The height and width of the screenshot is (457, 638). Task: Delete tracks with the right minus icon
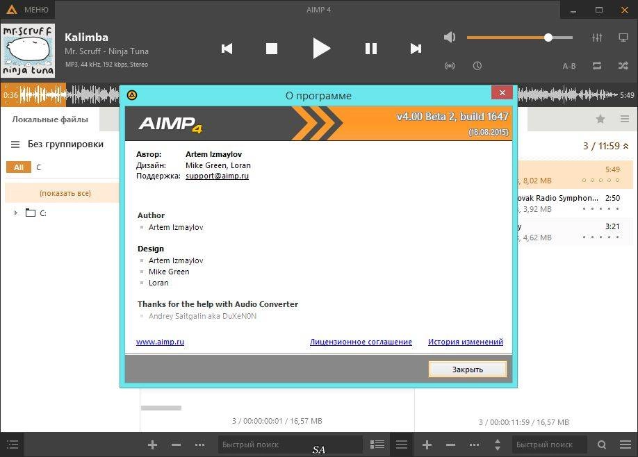pyautogui.click(x=450, y=444)
